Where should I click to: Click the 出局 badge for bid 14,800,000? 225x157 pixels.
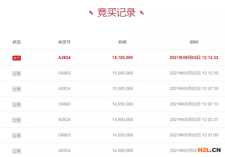click(17, 151)
